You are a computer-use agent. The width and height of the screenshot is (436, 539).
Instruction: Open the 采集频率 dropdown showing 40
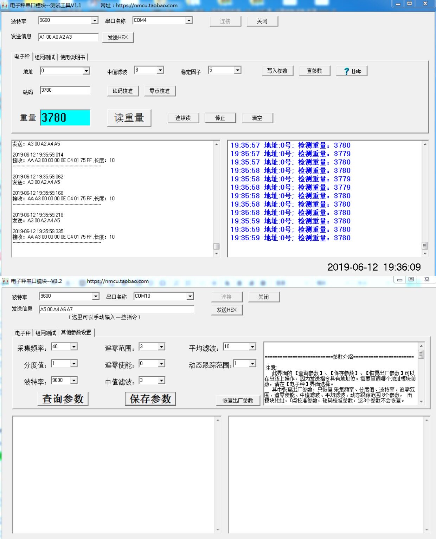(74, 347)
